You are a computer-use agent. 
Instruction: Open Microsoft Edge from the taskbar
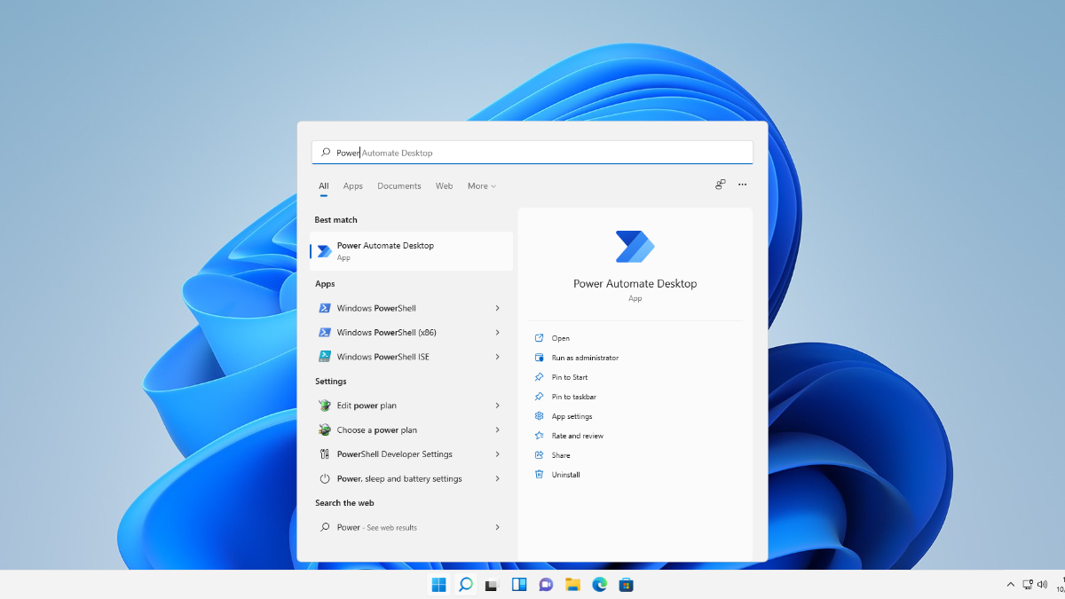pos(599,584)
